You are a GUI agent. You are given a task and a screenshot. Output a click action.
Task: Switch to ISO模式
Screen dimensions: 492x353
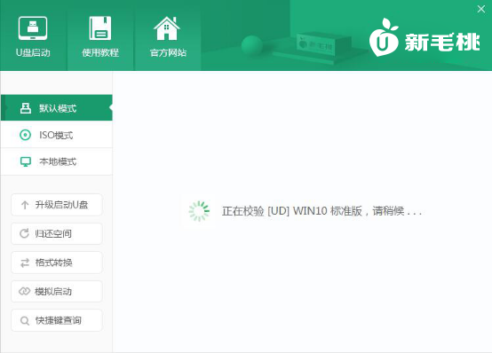(57, 135)
